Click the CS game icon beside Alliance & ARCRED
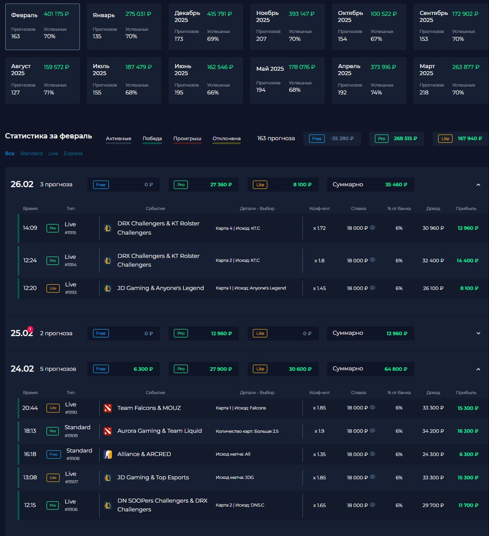Image resolution: width=489 pixels, height=536 pixels. coord(108,454)
